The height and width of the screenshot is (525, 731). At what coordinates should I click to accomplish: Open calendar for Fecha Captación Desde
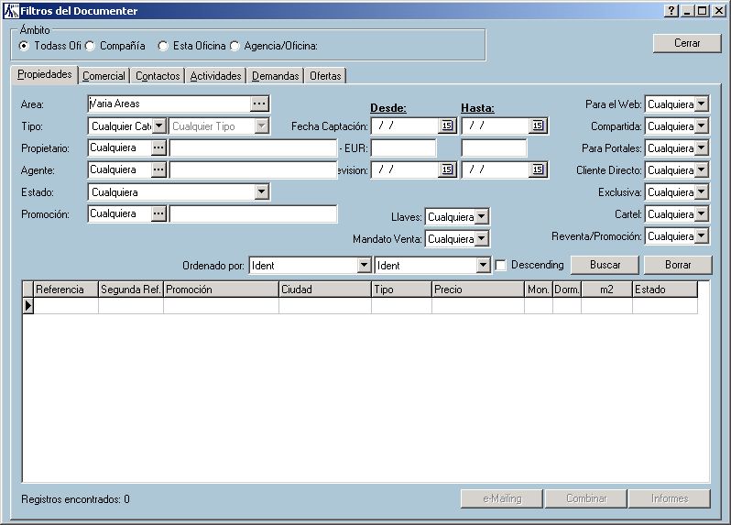click(x=447, y=126)
